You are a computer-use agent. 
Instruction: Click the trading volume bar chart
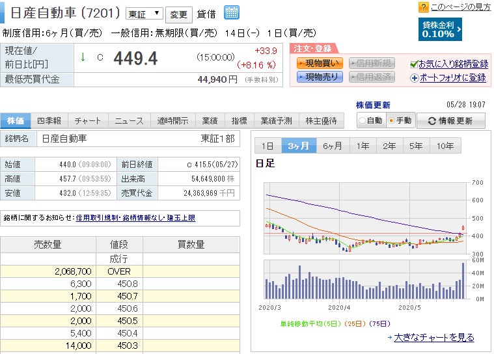coord(365,279)
